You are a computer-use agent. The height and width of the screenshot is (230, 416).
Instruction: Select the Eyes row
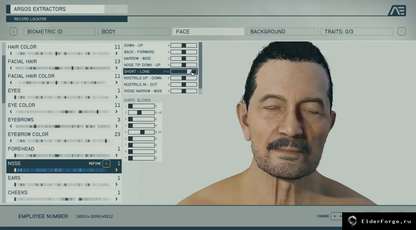click(64, 94)
